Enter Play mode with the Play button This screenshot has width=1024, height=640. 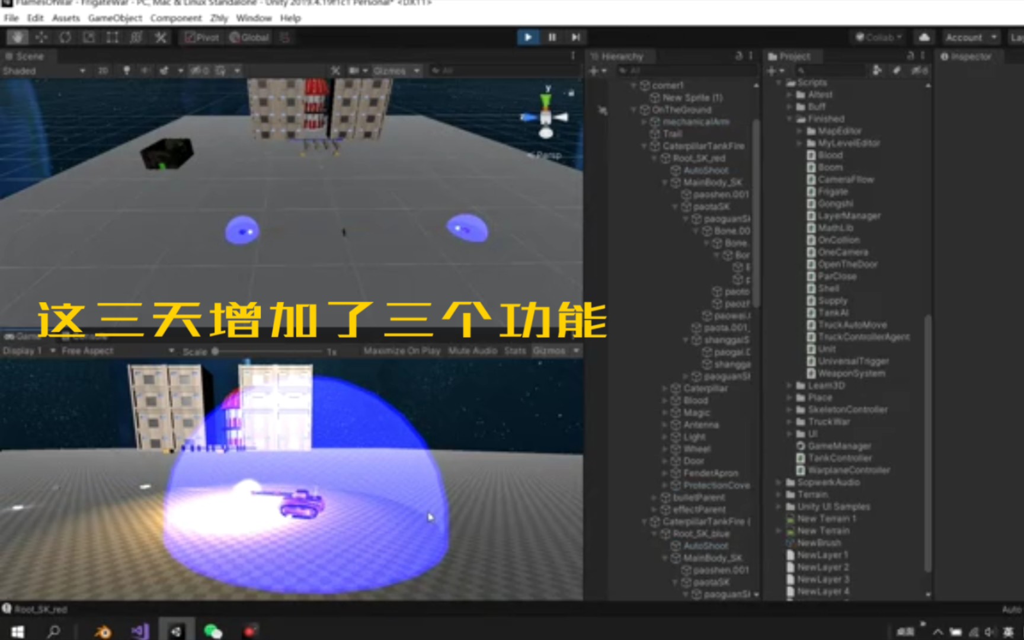[527, 37]
